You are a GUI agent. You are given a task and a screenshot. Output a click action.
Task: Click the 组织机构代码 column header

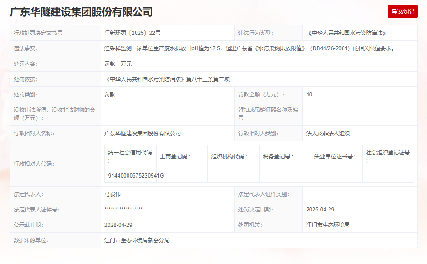pyautogui.click(x=230, y=157)
